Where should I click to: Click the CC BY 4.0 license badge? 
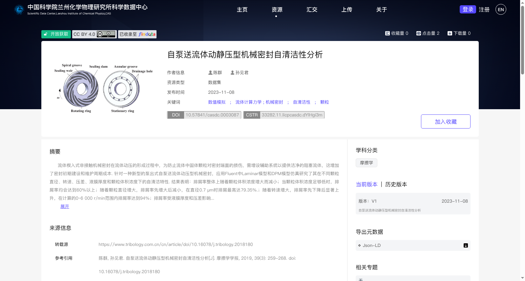coord(94,34)
